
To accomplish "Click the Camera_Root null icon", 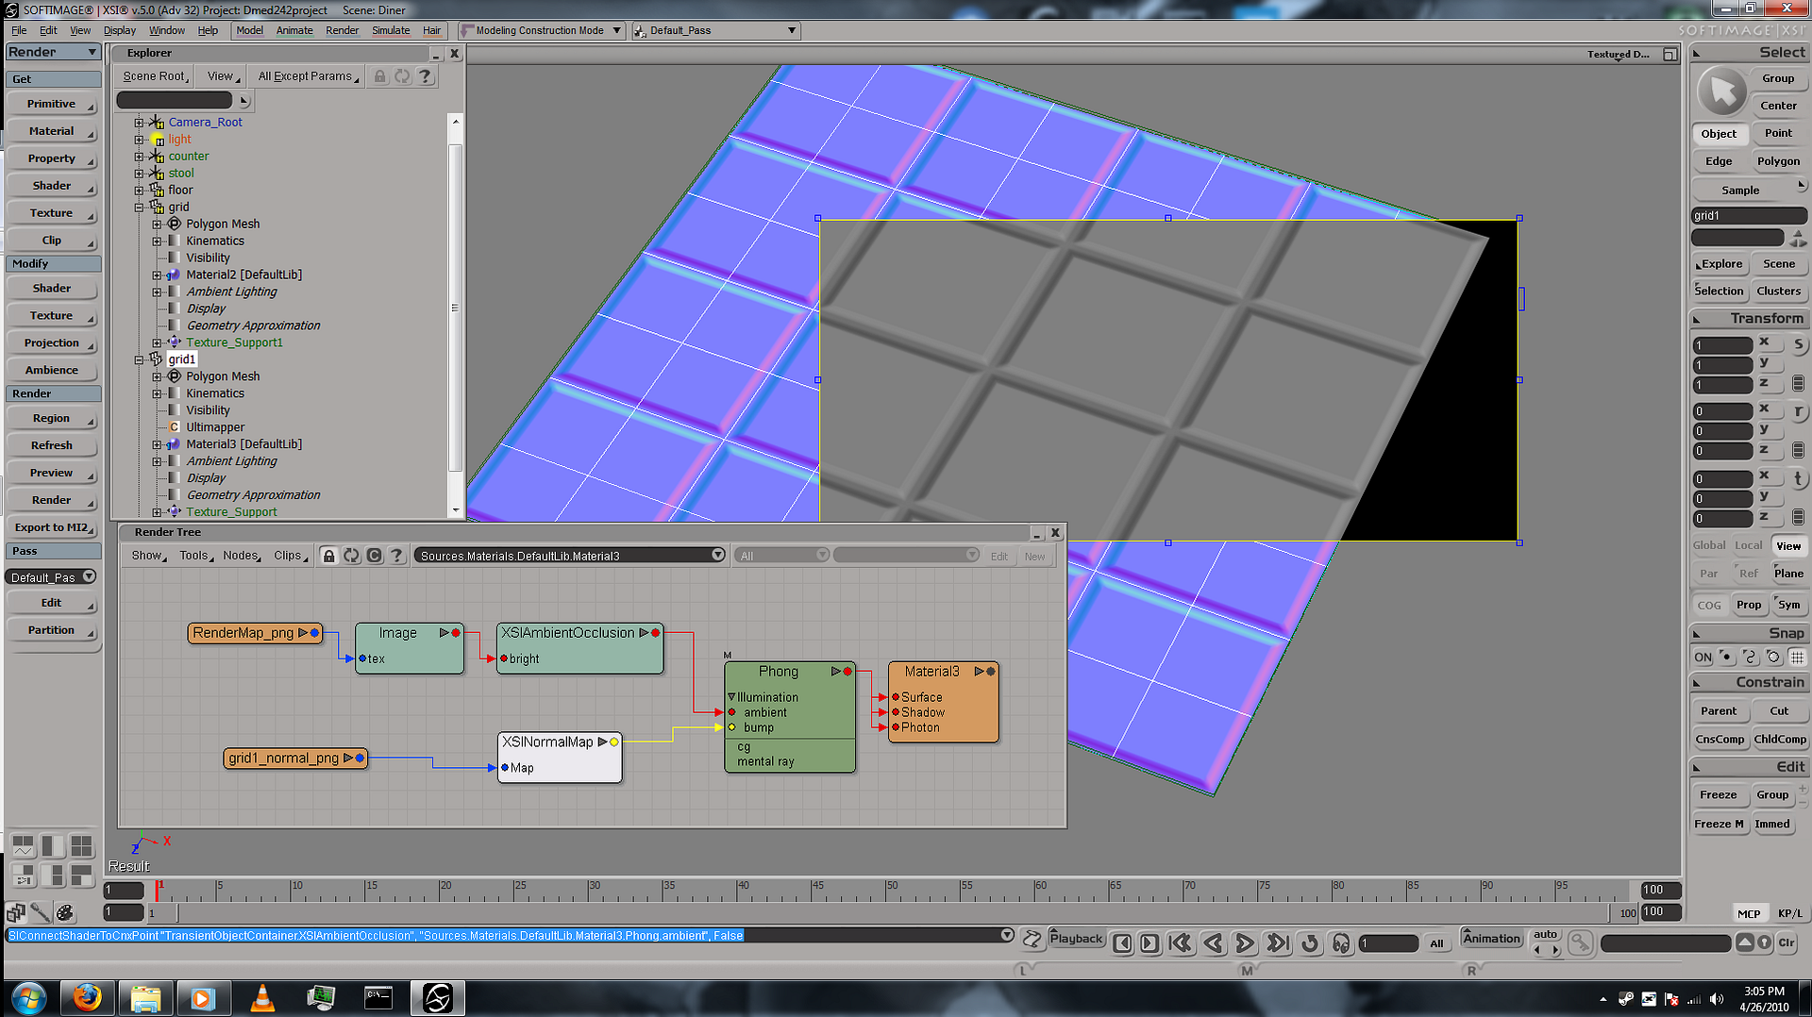I will coord(157,122).
